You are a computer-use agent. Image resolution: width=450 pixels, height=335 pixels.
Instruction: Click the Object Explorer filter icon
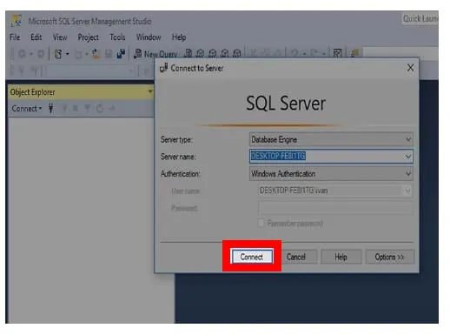(87, 109)
